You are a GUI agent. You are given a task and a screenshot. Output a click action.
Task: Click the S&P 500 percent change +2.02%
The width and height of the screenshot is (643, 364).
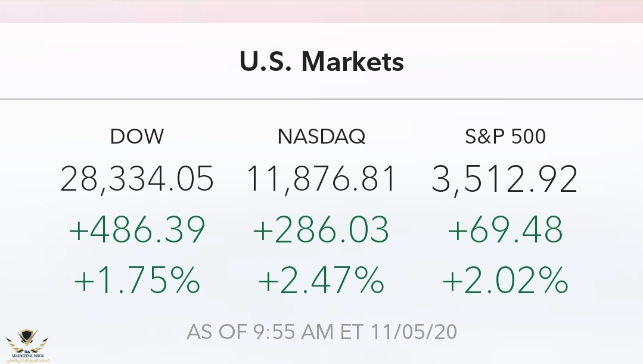pos(505,280)
